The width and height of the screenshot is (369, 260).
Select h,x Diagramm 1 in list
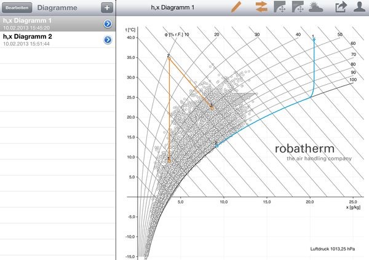(49, 23)
